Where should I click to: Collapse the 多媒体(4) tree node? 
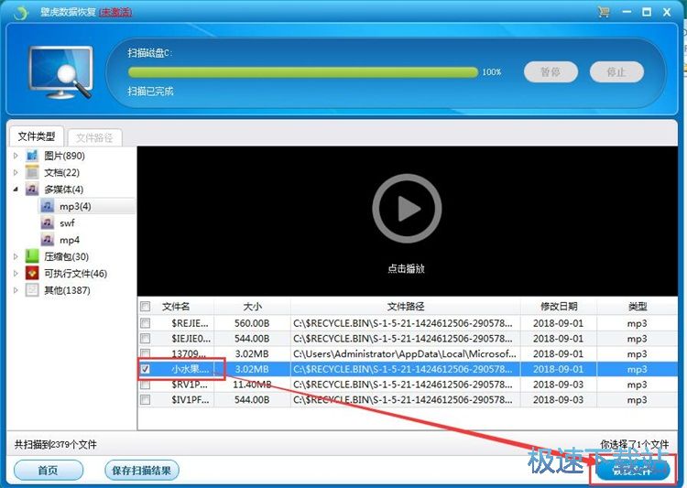pyautogui.click(x=16, y=190)
